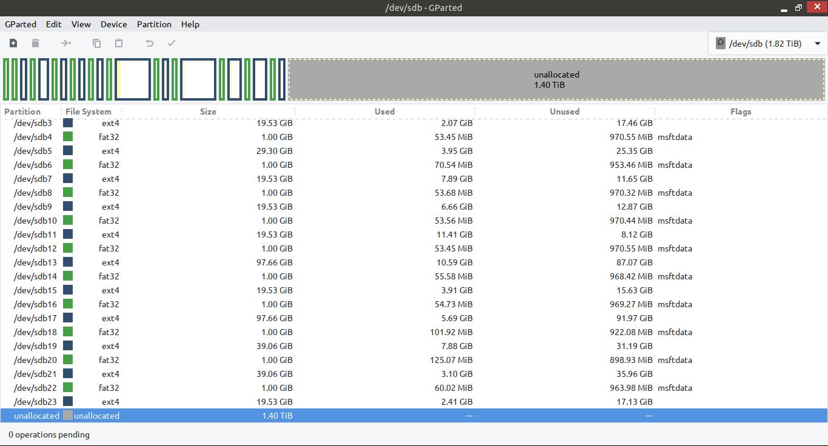The image size is (828, 446).
Task: Select the New Partition tool
Action: click(x=13, y=43)
